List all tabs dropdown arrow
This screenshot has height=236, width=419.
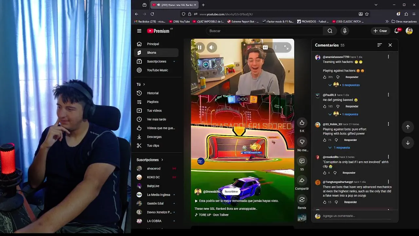pos(376,5)
